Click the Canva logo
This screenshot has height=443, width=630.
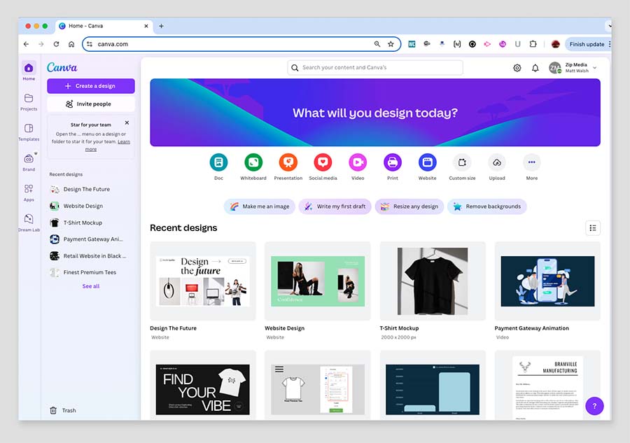pos(62,67)
